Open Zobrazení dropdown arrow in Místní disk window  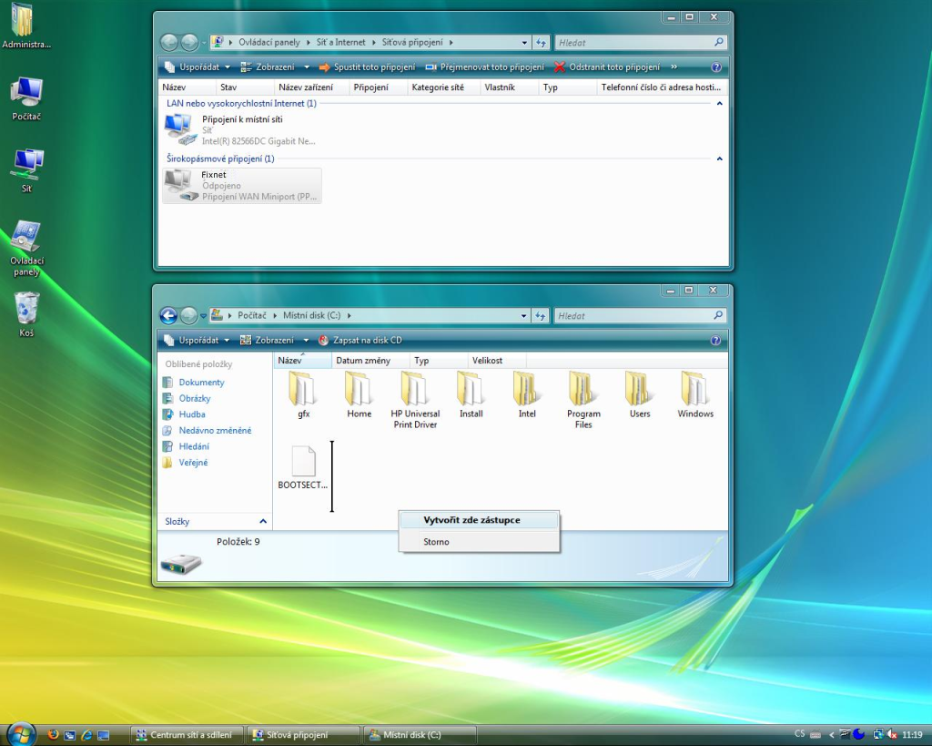click(x=306, y=341)
